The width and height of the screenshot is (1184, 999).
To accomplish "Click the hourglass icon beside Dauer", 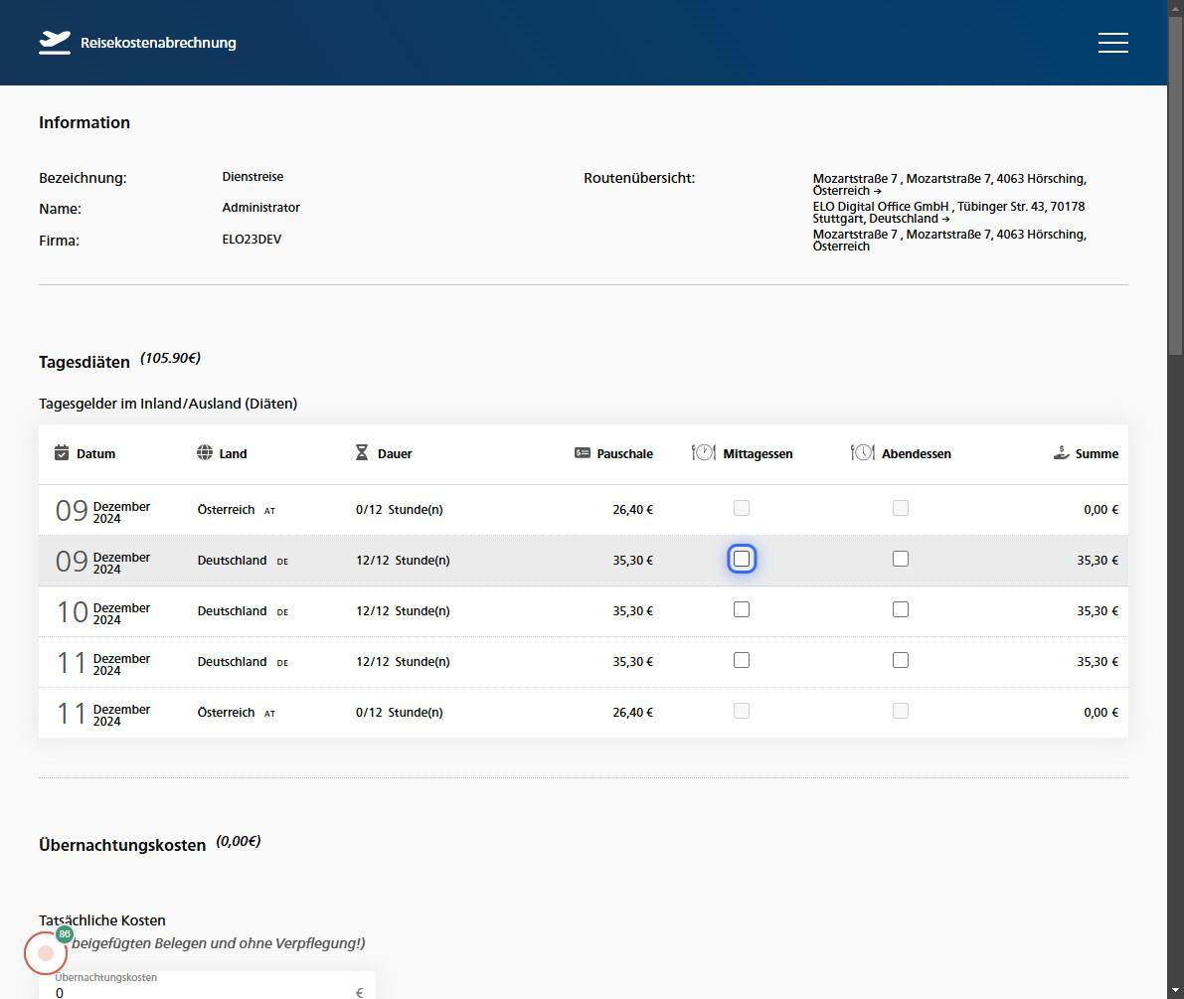I will click(362, 453).
